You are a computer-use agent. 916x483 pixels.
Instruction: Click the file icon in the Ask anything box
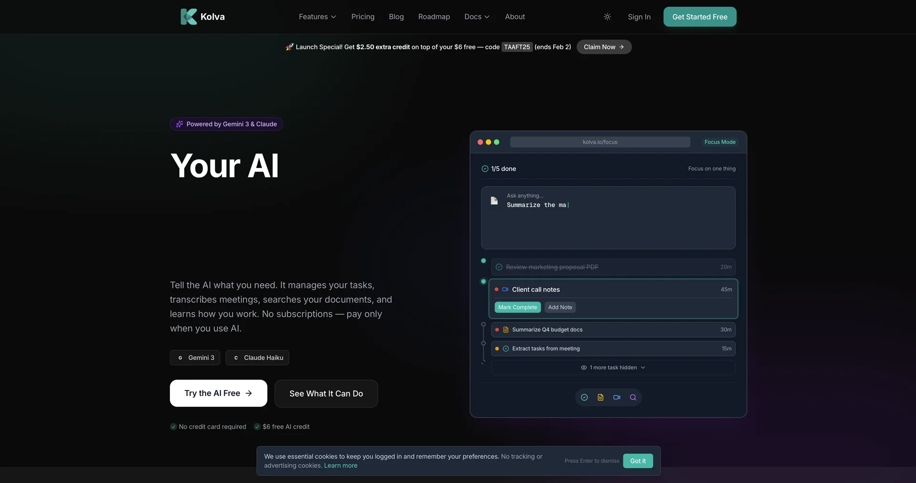pyautogui.click(x=494, y=201)
